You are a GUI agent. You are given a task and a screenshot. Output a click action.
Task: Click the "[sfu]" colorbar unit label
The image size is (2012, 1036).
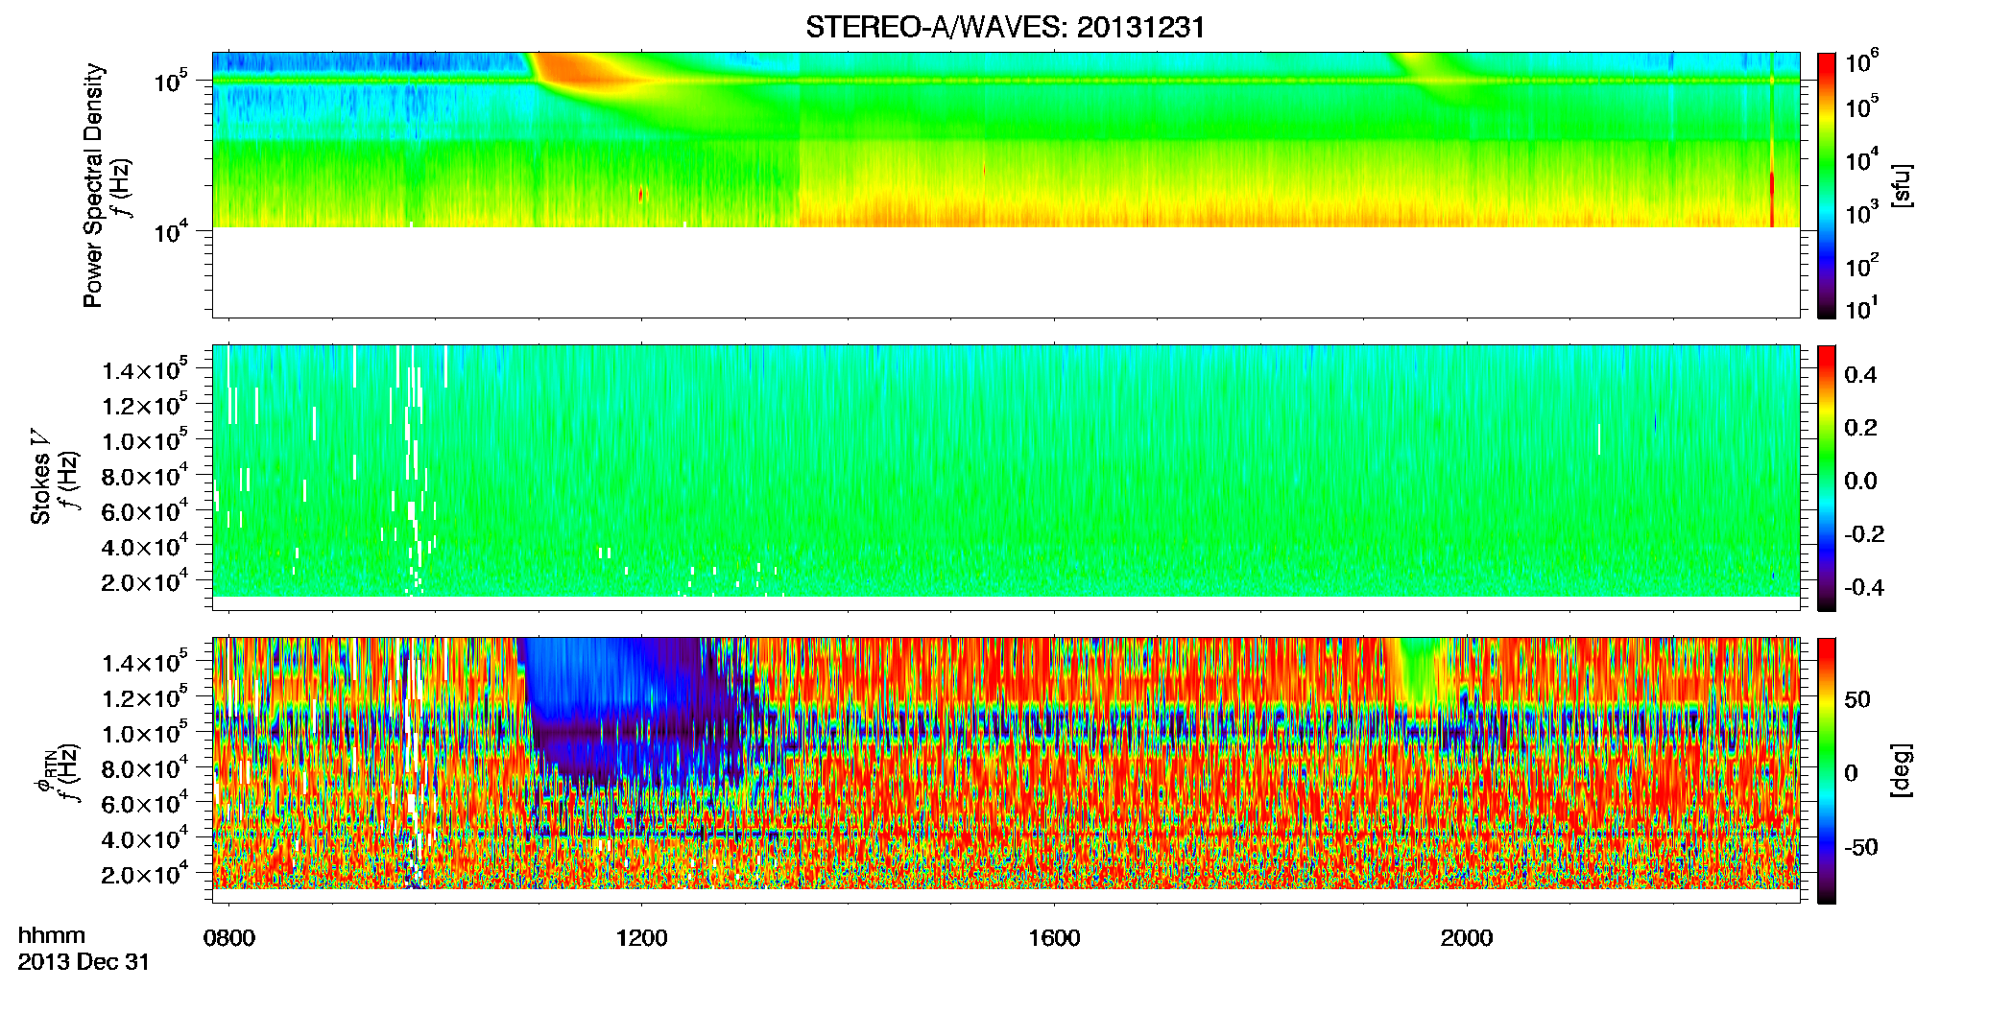[x=1902, y=185]
